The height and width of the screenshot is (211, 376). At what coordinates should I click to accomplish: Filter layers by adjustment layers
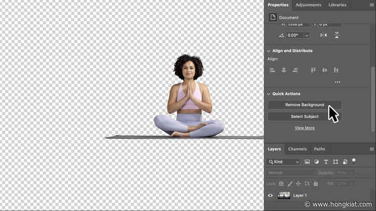[x=316, y=162]
